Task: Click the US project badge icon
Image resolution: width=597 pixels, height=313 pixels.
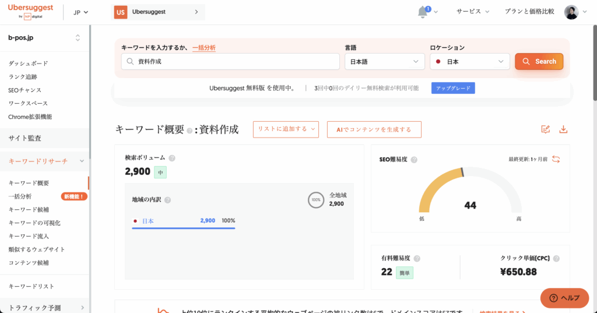Action: 121,12
